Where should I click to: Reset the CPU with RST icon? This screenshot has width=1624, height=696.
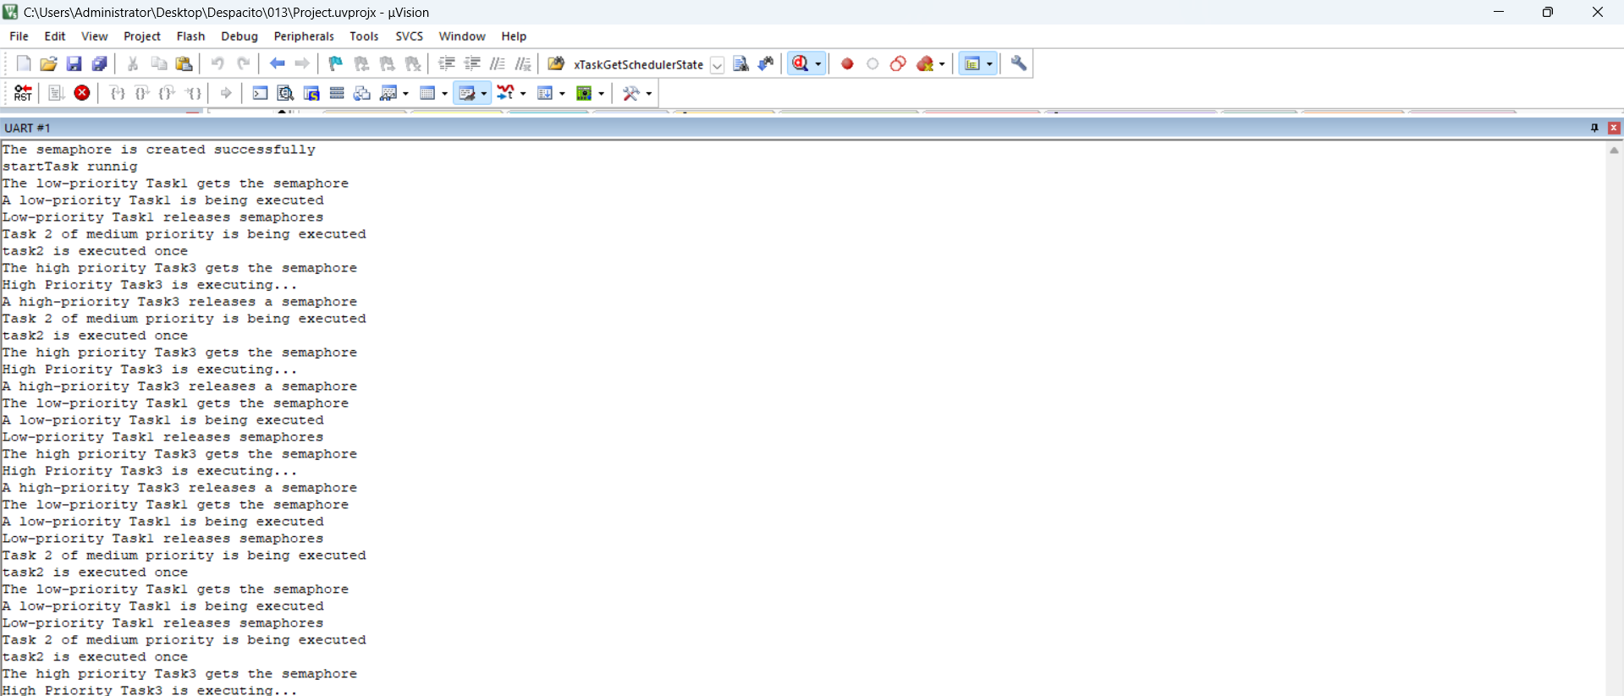[x=23, y=93]
